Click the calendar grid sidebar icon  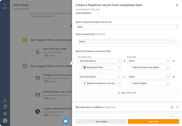[5, 114]
